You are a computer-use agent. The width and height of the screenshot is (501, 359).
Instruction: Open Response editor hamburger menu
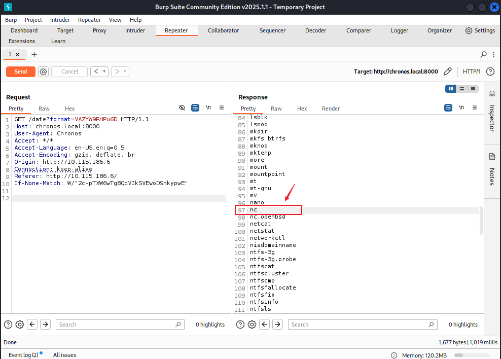coord(475,107)
